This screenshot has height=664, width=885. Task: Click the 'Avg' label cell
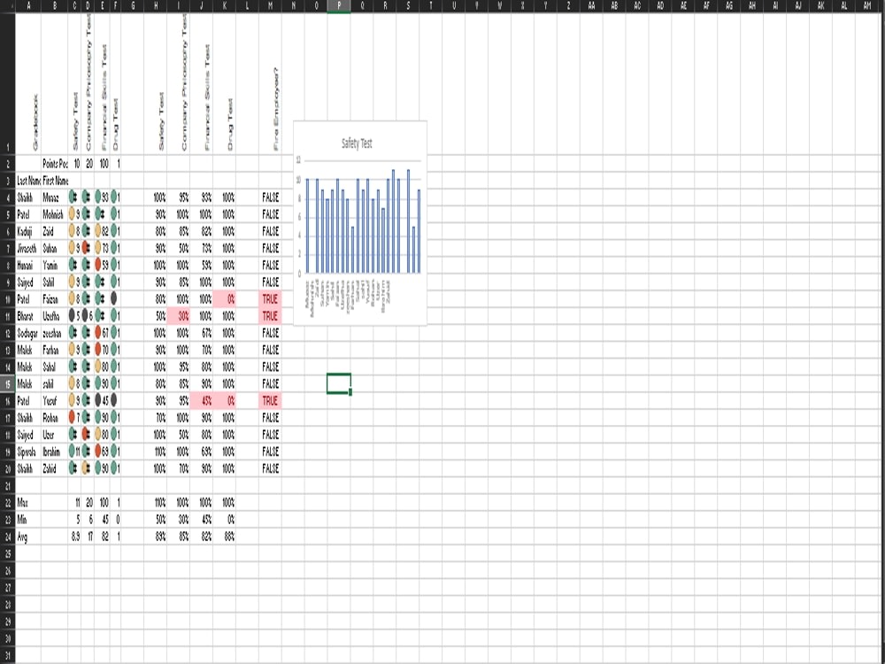[x=28, y=536]
